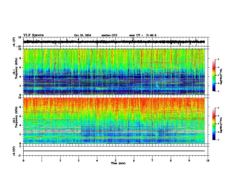Click the ch.1 spectrogram color bar
Image resolution: width=234 pixels, height=180 pixels.
pos(214,75)
